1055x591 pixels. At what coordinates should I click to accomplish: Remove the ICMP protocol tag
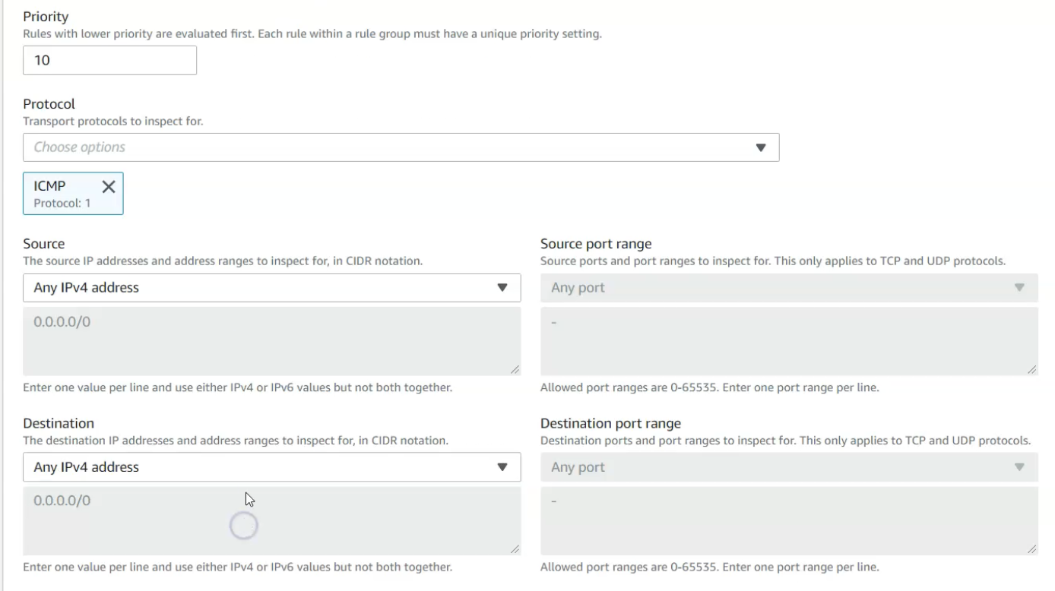coord(109,187)
